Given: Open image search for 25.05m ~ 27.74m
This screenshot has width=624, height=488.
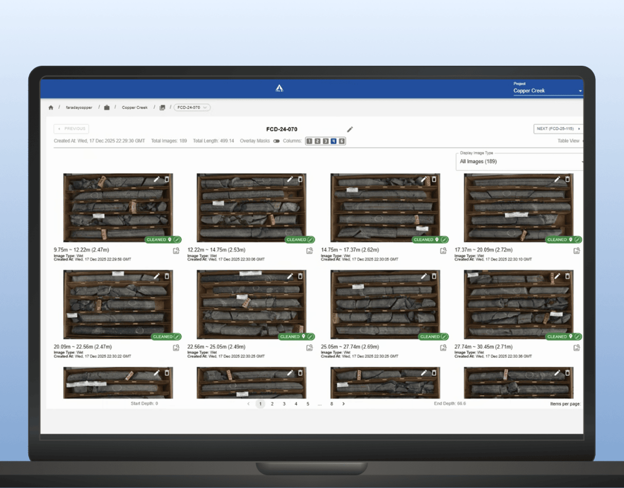Looking at the screenshot, I should click(x=443, y=348).
